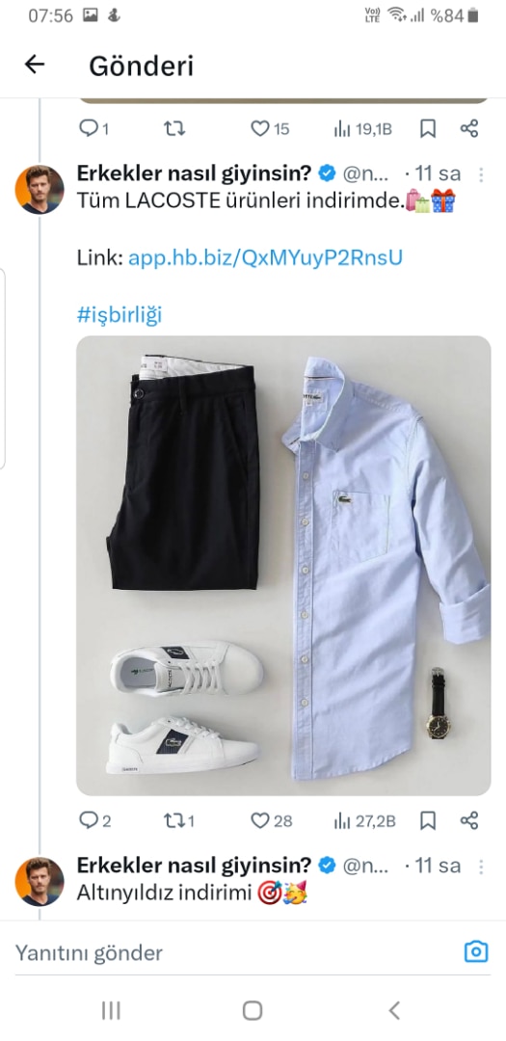Open the #işbirliği hashtag
The height and width of the screenshot is (1041, 506).
tap(120, 314)
